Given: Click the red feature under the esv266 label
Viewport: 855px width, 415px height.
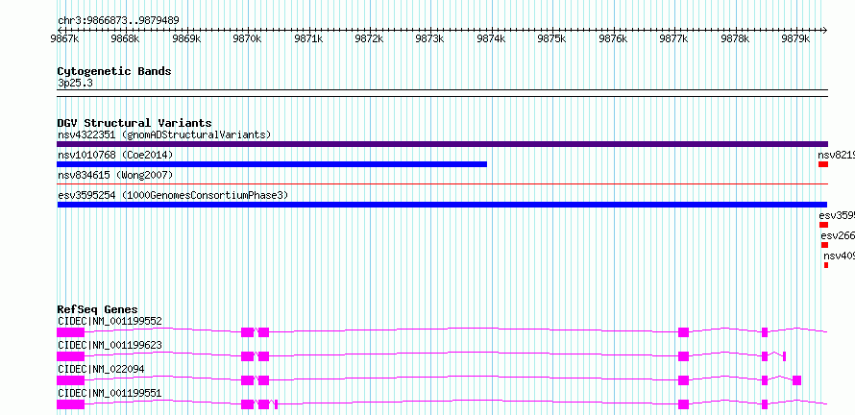Looking at the screenshot, I should click(x=824, y=245).
